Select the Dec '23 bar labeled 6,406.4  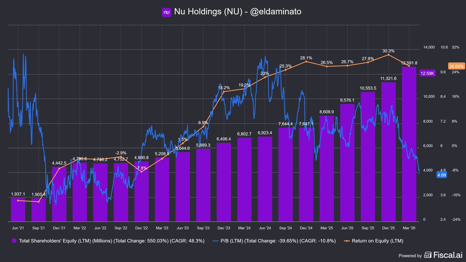(x=224, y=182)
